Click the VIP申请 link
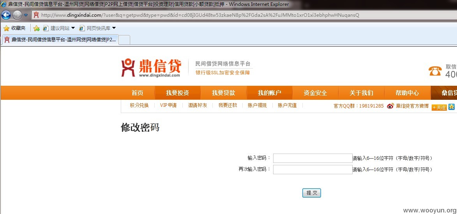Image resolution: width=457 pixels, height=214 pixels. pos(168,106)
